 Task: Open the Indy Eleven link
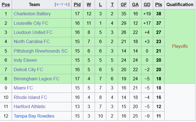[25, 60]
